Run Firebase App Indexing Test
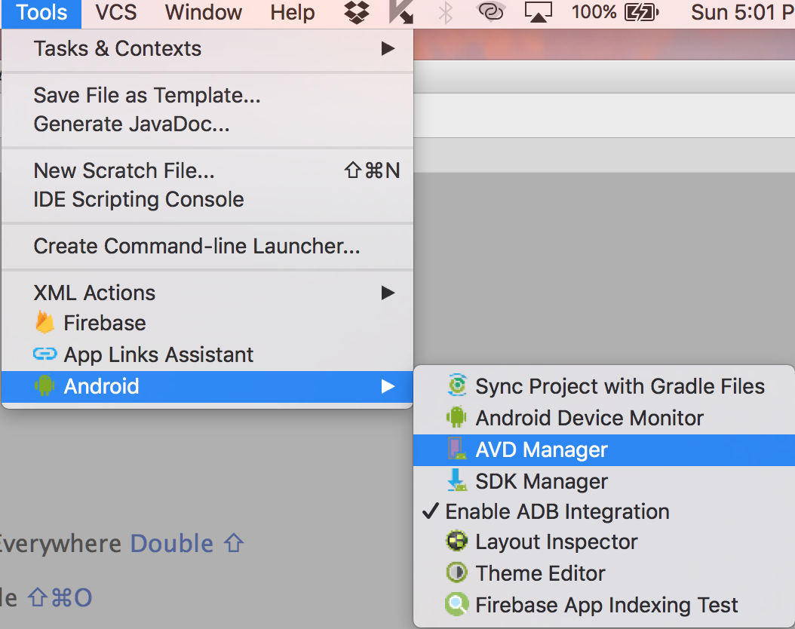Image resolution: width=795 pixels, height=629 pixels. point(604,605)
